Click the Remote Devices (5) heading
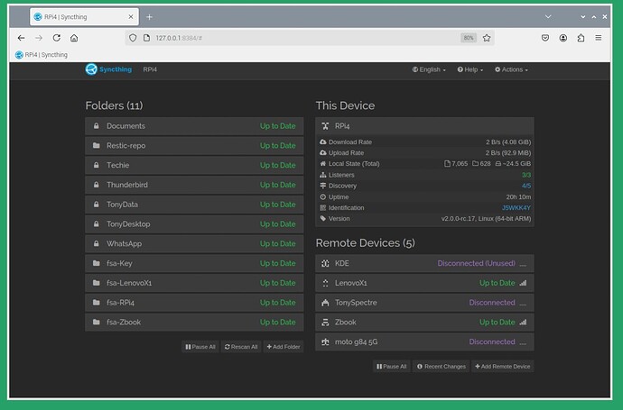623x410 pixels. (365, 243)
